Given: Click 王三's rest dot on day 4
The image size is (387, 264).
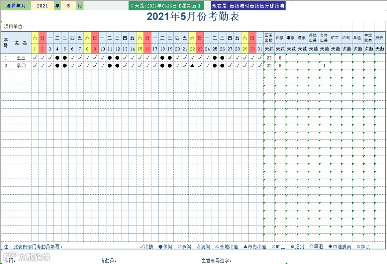Looking at the screenshot, I should [x=57, y=58].
